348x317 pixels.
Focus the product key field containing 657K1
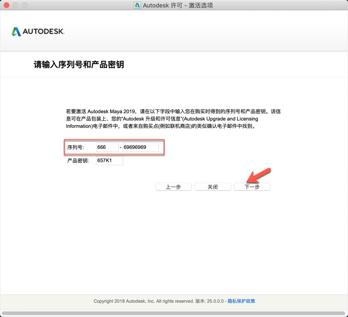coord(109,161)
